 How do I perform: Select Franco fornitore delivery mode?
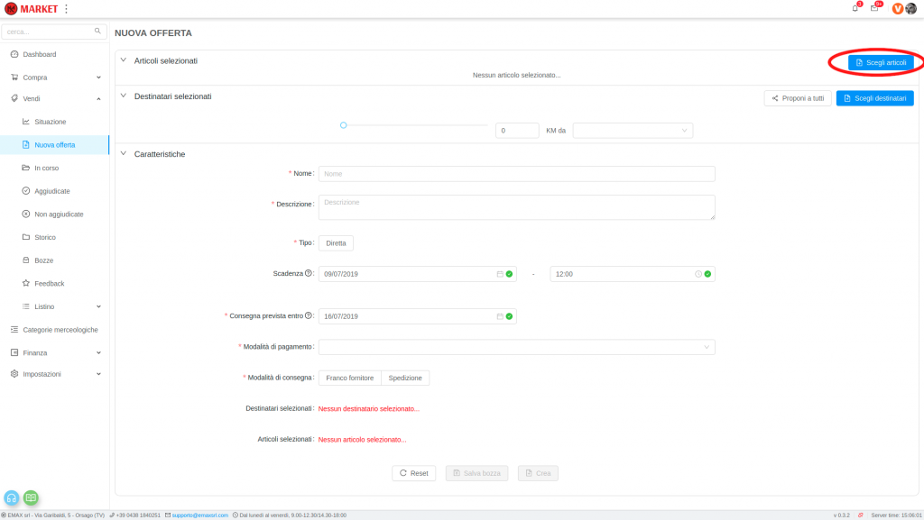coord(349,378)
